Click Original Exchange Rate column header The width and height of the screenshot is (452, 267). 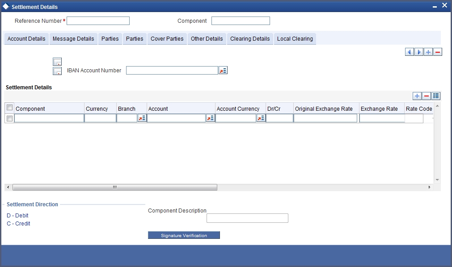point(324,109)
